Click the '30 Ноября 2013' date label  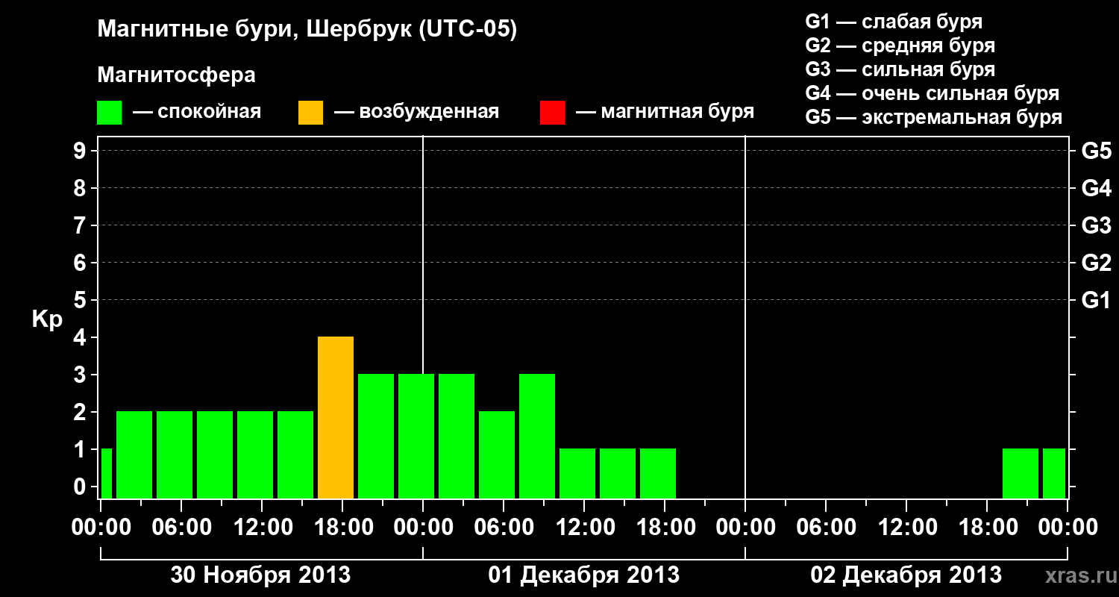point(260,575)
